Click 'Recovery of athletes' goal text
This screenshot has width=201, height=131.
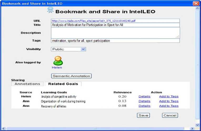click(x=54, y=106)
